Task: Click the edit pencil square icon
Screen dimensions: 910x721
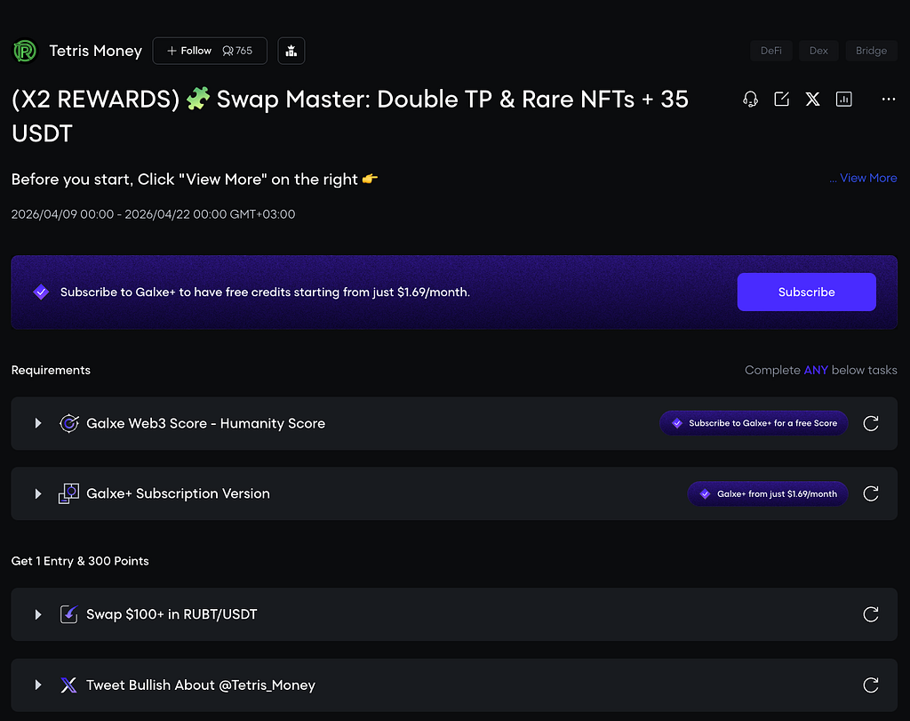Action: point(782,100)
